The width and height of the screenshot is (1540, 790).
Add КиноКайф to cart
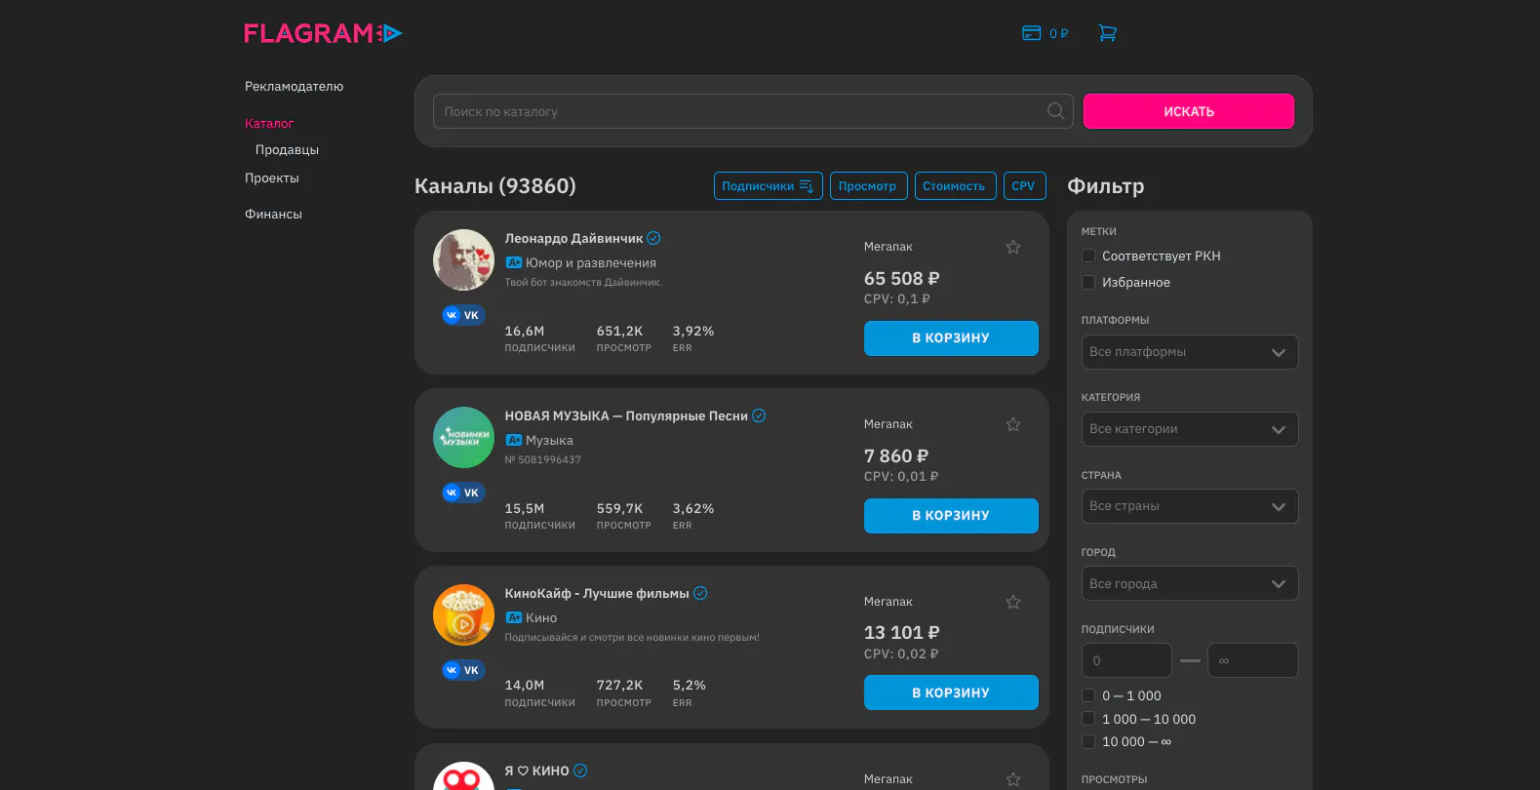tap(951, 692)
